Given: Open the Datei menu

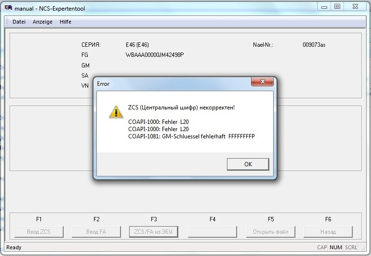Looking at the screenshot, I should (x=19, y=22).
